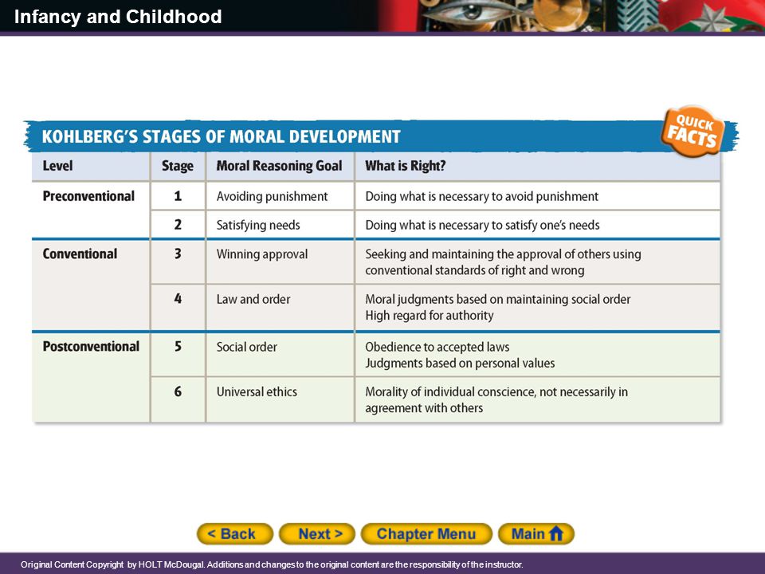This screenshot has height=574, width=765.
Task: Advance with the Next button
Action: click(317, 533)
